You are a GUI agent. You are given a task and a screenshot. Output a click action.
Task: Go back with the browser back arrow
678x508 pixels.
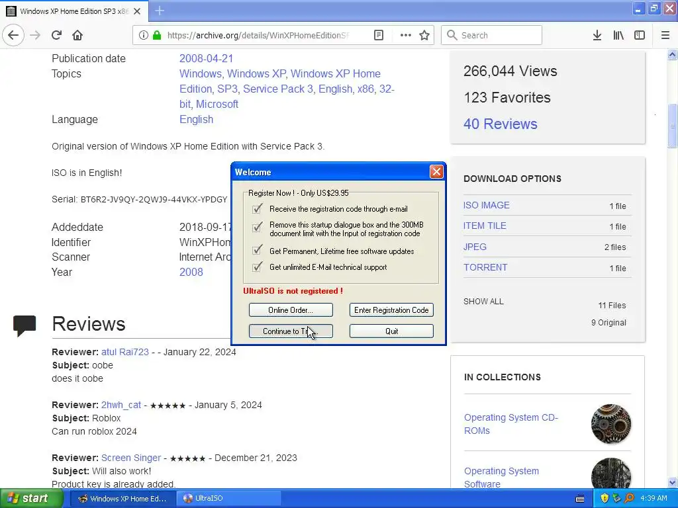pyautogui.click(x=13, y=35)
